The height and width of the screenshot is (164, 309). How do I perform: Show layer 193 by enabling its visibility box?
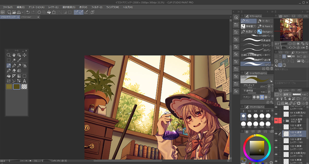point(276,127)
